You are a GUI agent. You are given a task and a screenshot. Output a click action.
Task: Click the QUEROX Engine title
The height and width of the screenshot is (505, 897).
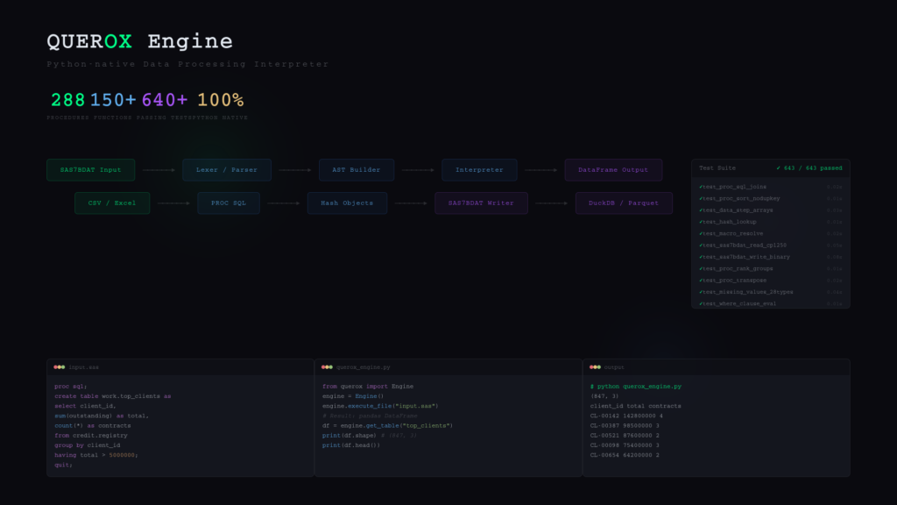(x=139, y=41)
